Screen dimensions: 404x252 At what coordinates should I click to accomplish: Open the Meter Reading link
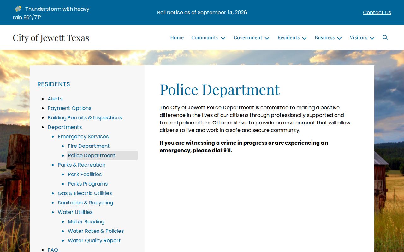86,221
